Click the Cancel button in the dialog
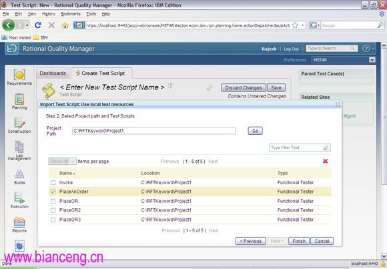 [322, 241]
